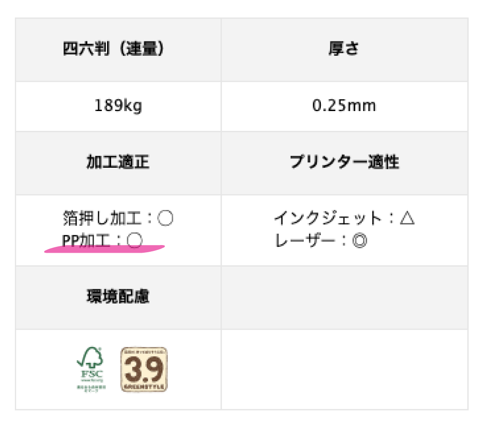Image resolution: width=486 pixels, height=433 pixels.
Task: Click the インクジェット text label
Action: (328, 218)
